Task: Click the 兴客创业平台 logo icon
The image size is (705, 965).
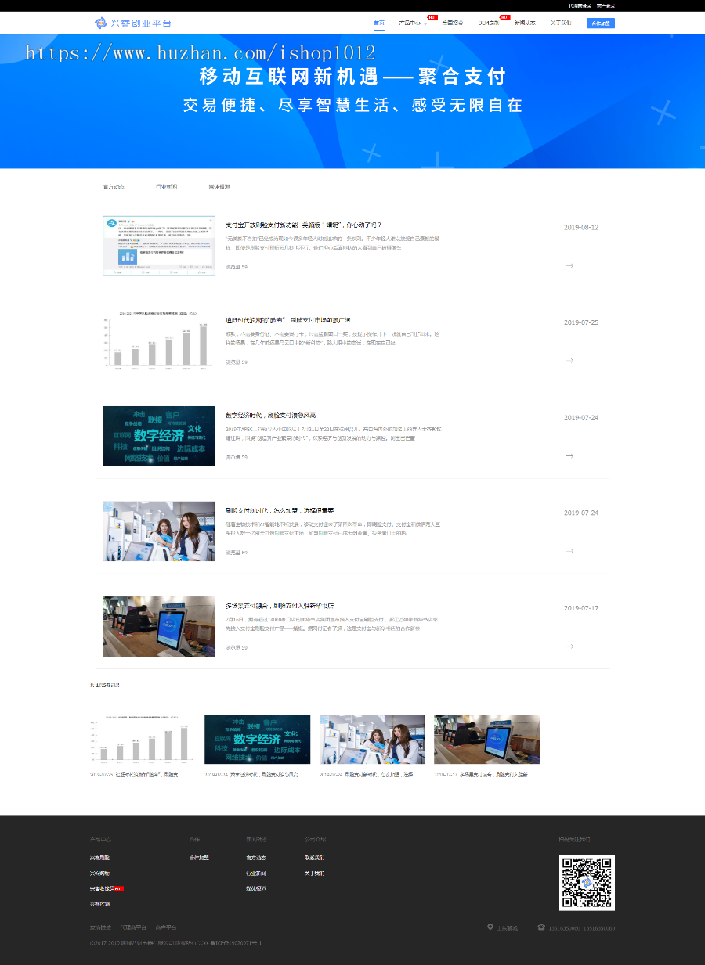Action: click(x=100, y=23)
